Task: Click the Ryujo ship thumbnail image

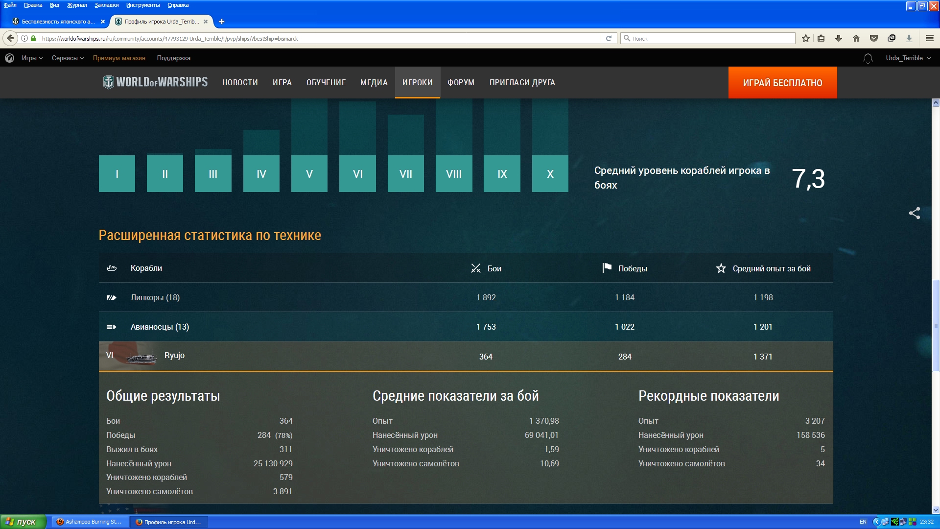Action: (x=141, y=358)
